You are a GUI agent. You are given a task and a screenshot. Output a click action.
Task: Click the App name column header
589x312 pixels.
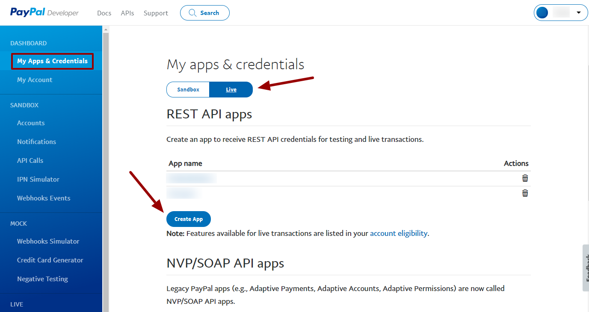pos(185,163)
